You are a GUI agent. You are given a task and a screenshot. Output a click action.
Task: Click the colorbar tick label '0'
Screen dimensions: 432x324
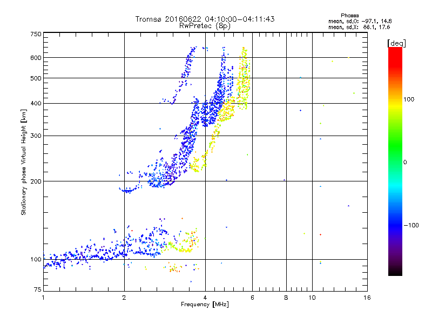coord(405,163)
